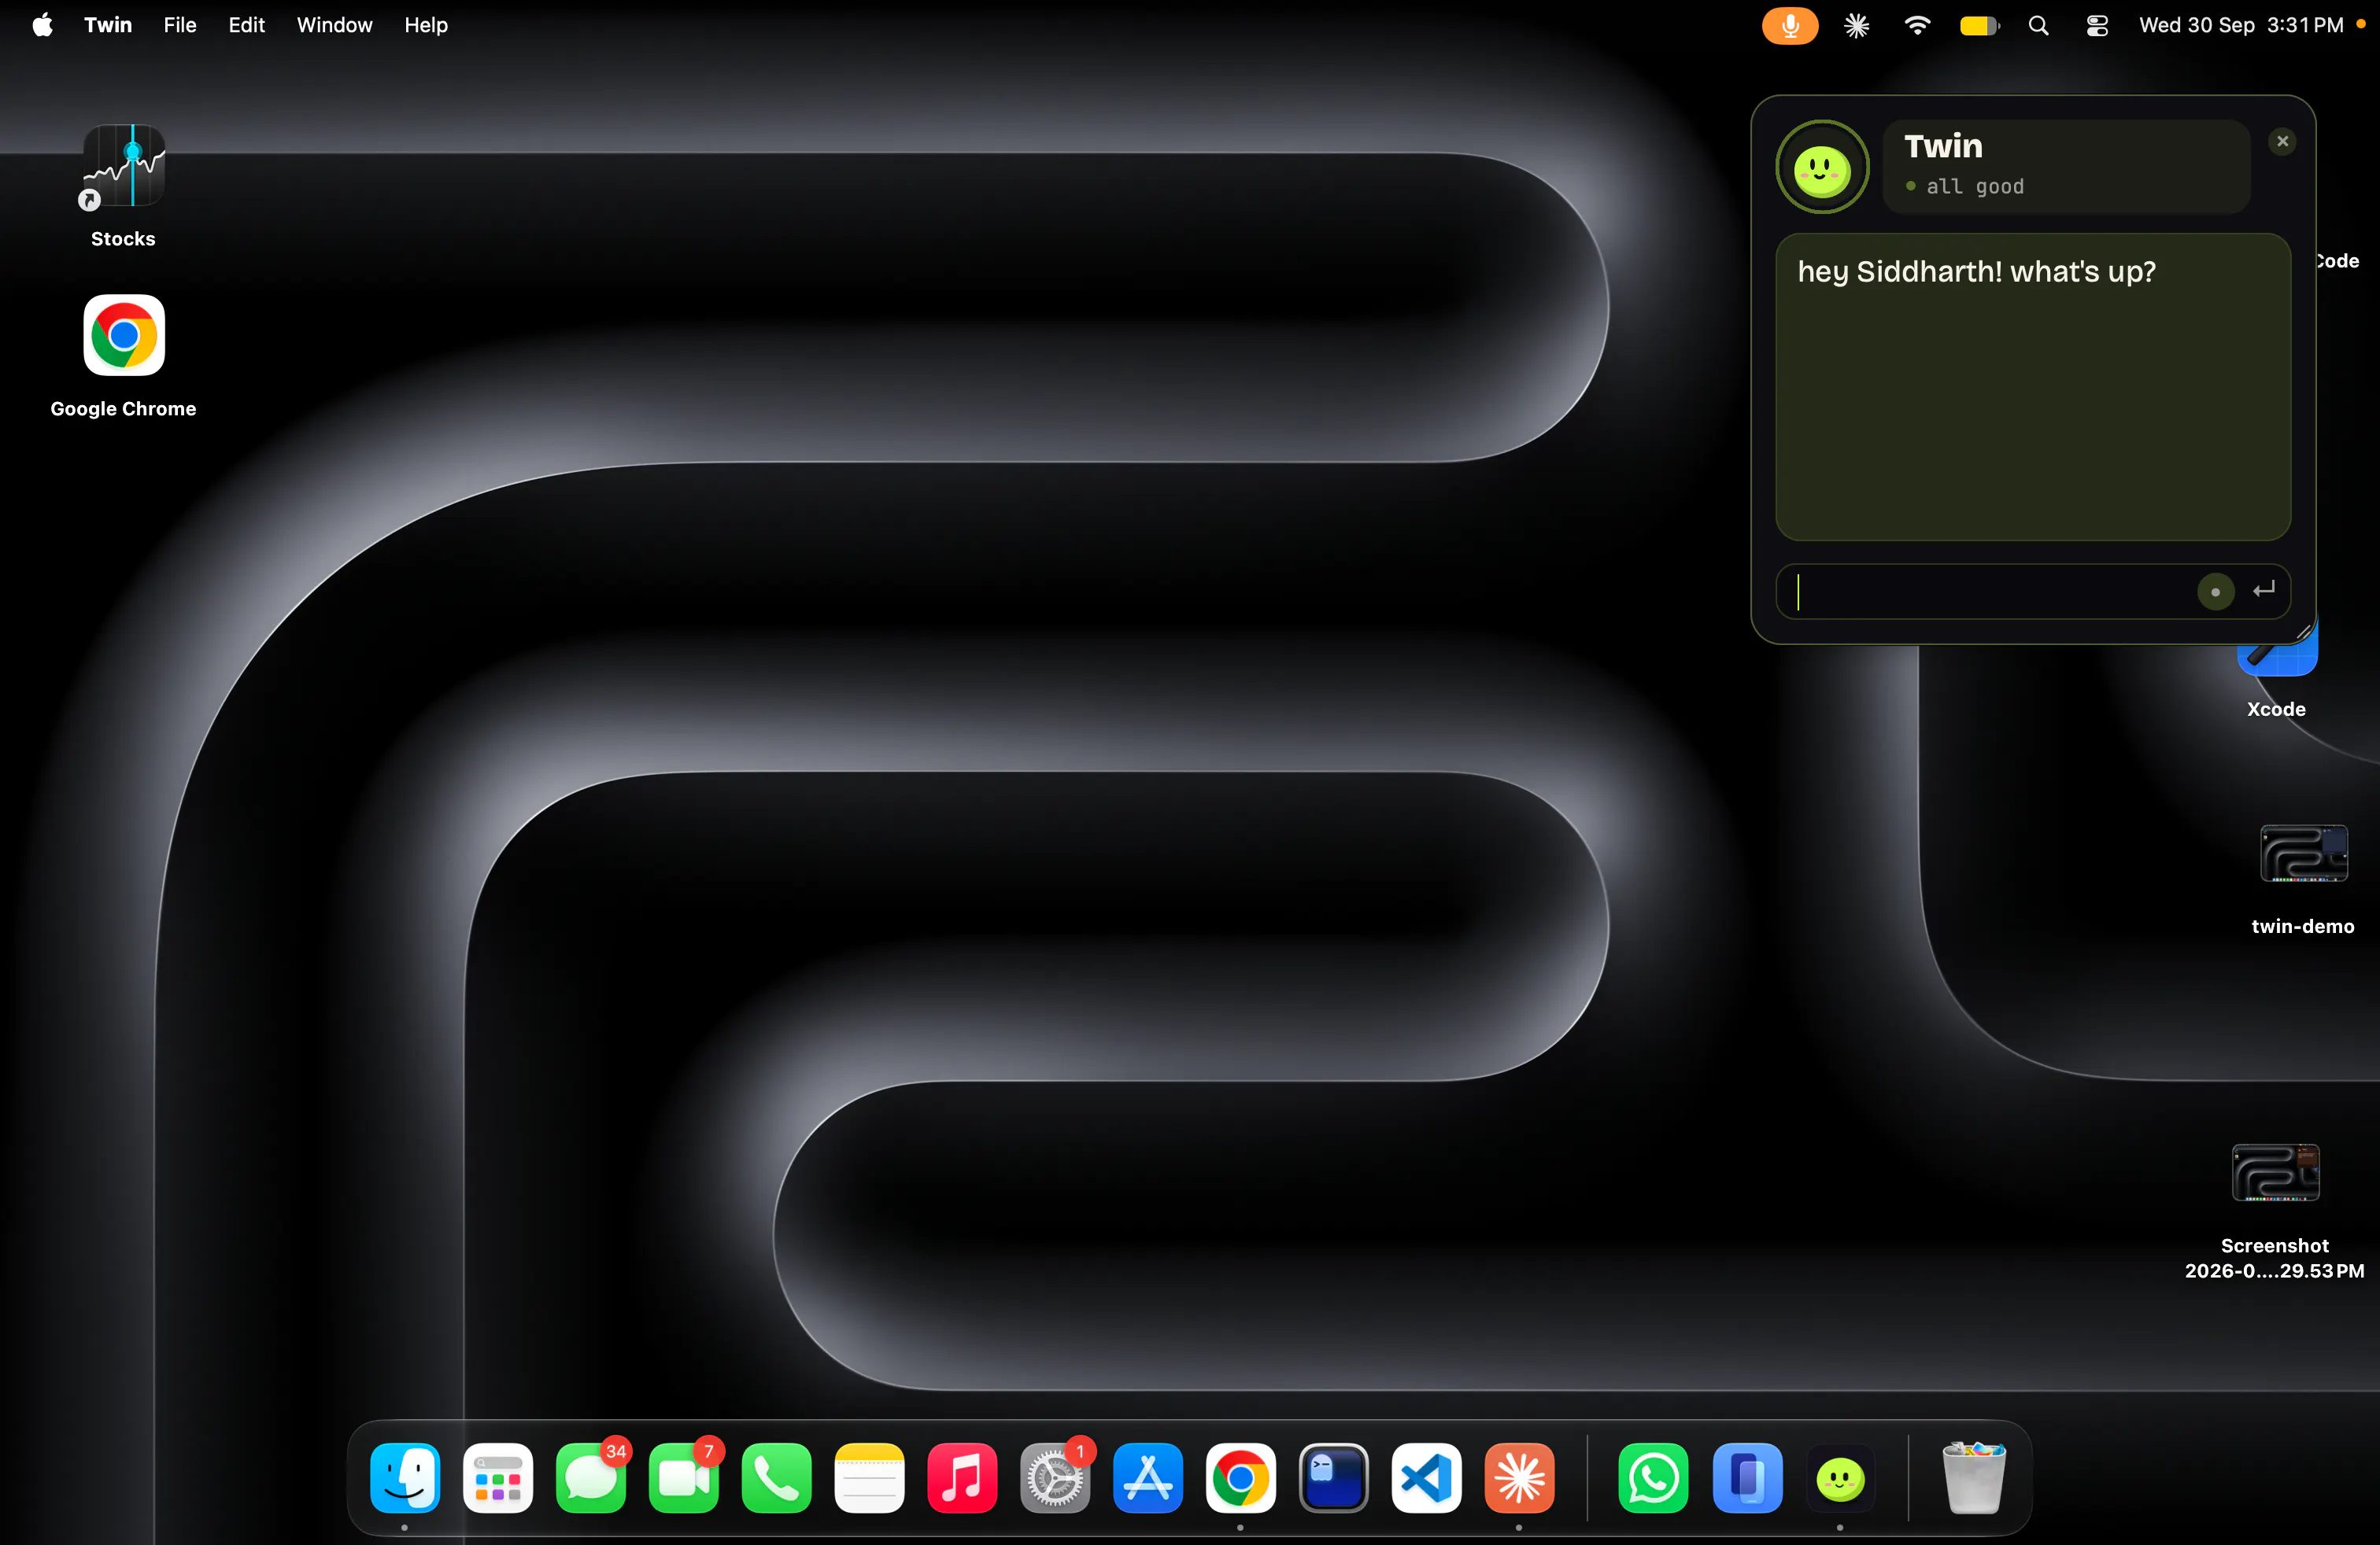
Task: Open the Phone app in Dock
Action: (777, 1477)
